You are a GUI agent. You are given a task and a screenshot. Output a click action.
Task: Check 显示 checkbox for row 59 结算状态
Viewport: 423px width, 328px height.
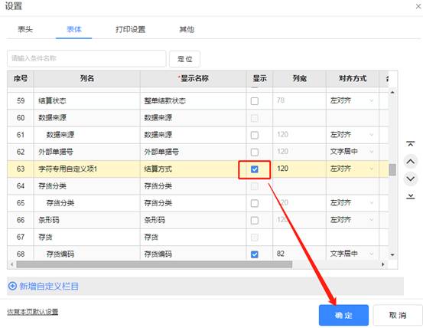point(255,101)
